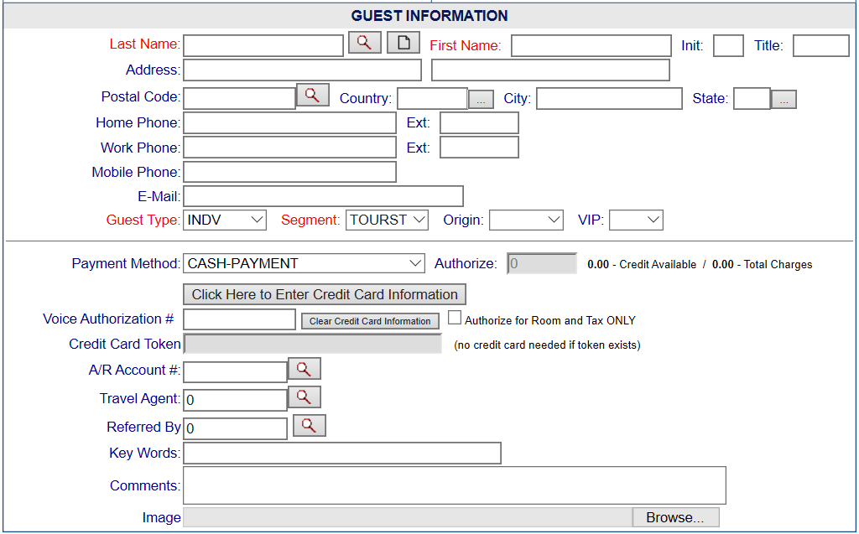Image resolution: width=859 pixels, height=534 pixels.
Task: Open the State selection list
Action: [784, 98]
